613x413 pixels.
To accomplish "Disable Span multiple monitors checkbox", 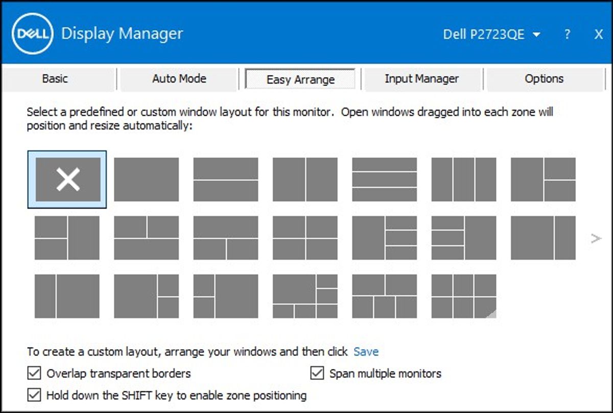I will click(x=317, y=373).
